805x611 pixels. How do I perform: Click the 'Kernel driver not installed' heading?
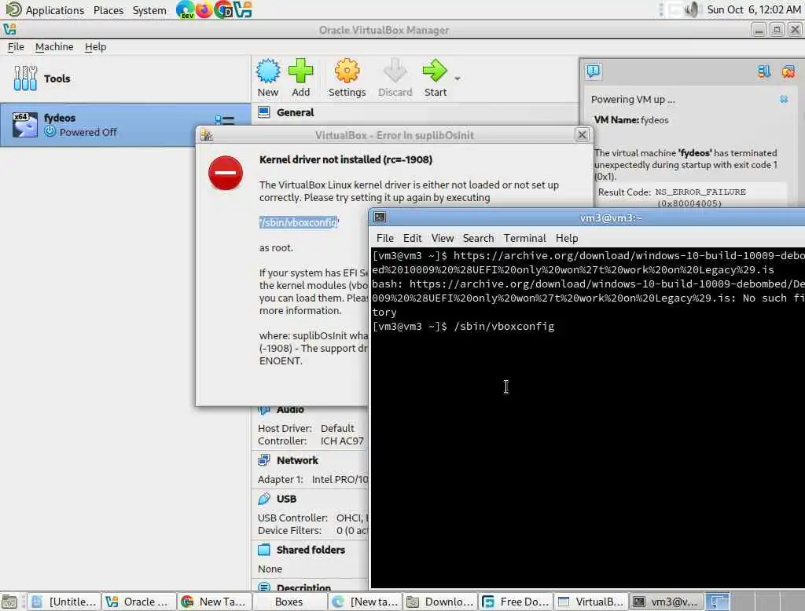click(x=346, y=159)
